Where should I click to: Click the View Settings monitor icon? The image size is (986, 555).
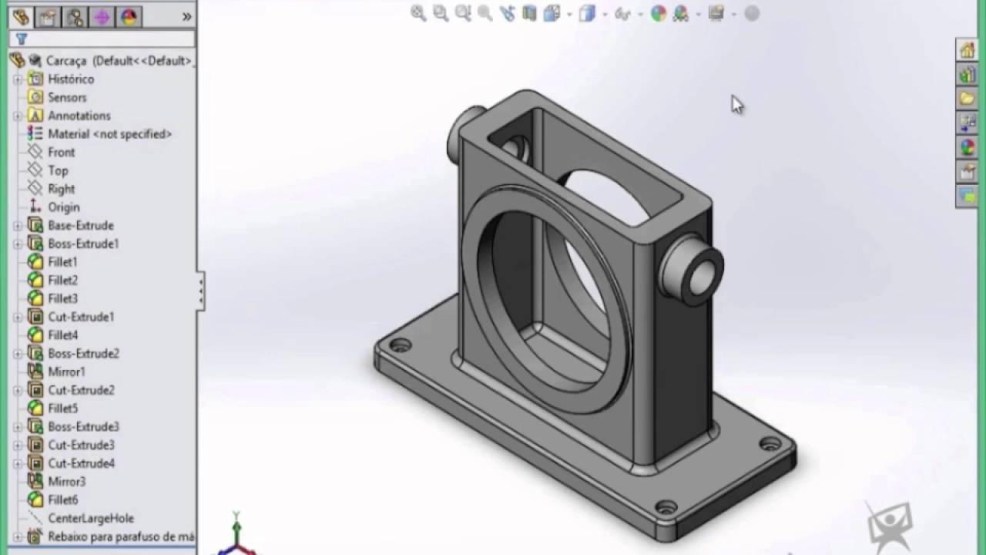(x=716, y=13)
